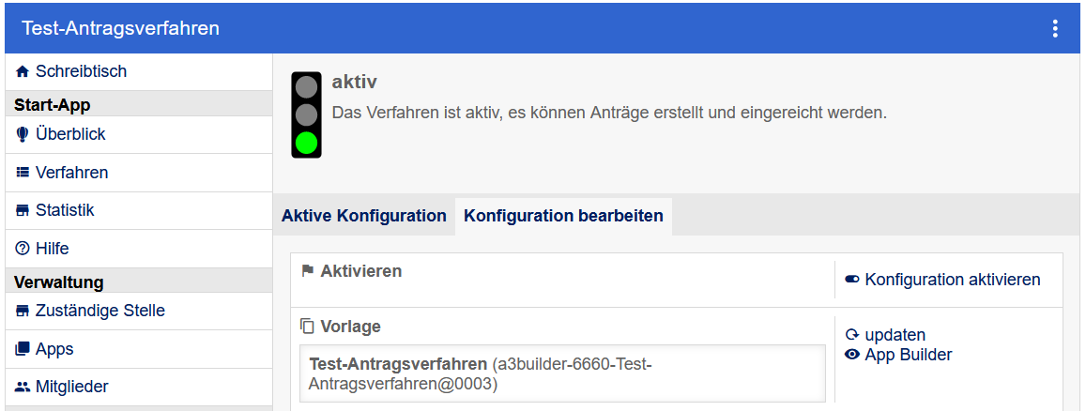
Task: Click the updaten link
Action: coord(895,335)
